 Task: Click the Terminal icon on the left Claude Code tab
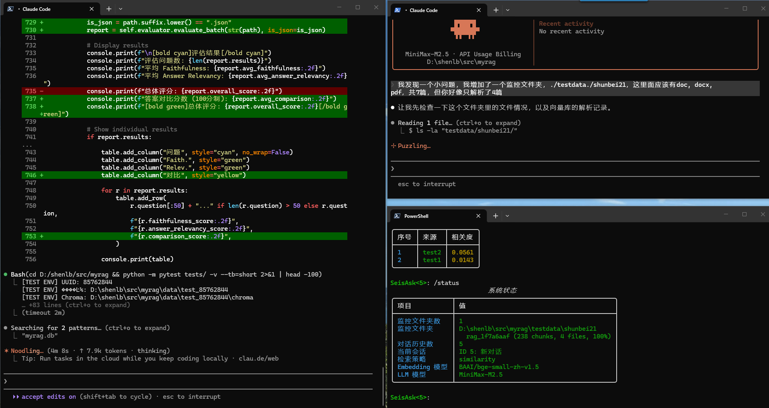click(10, 8)
